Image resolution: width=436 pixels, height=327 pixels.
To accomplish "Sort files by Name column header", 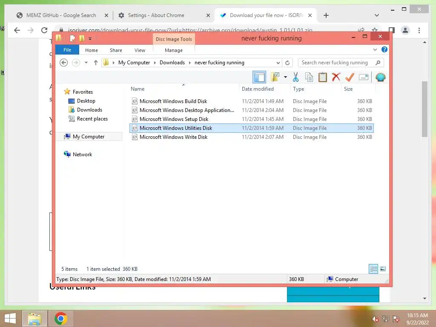I will (x=184, y=89).
